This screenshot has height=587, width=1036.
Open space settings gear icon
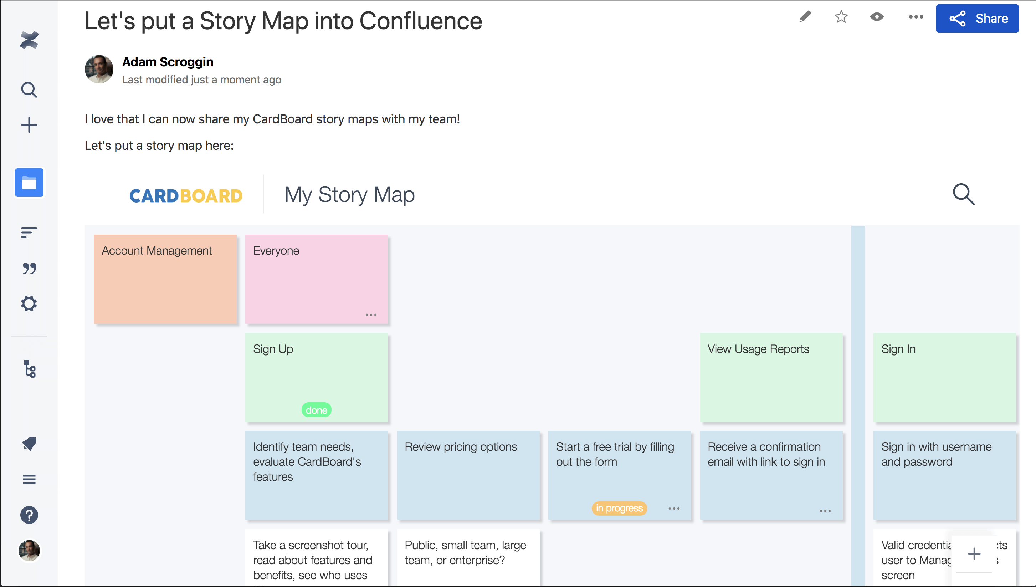(29, 303)
